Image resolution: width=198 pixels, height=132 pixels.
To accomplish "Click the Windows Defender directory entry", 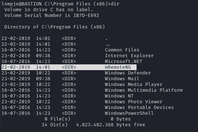I will click(x=128, y=73).
